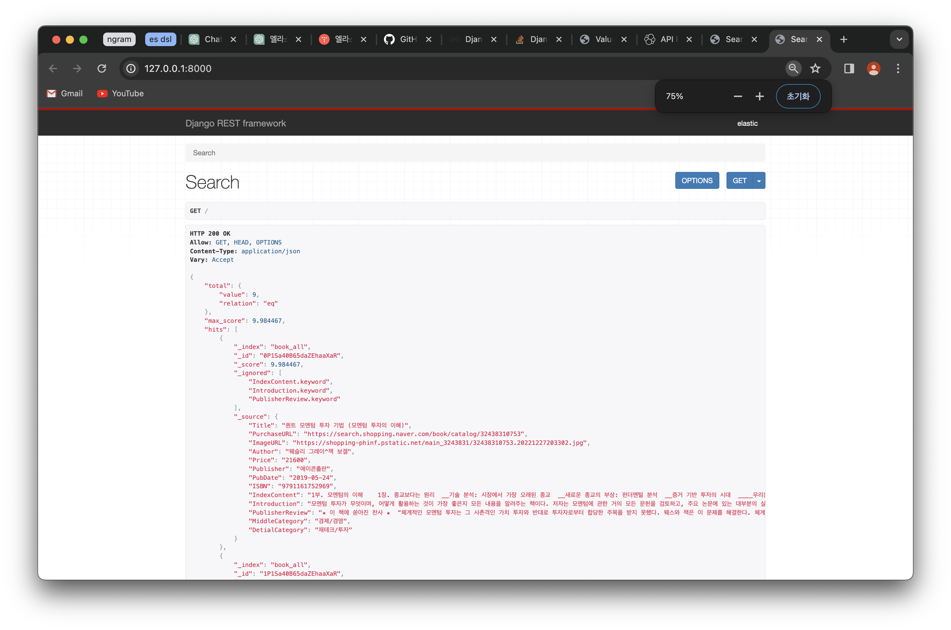Click the "PublisherReview.keyword" ignored entry
Image resolution: width=951 pixels, height=630 pixels.
point(294,399)
